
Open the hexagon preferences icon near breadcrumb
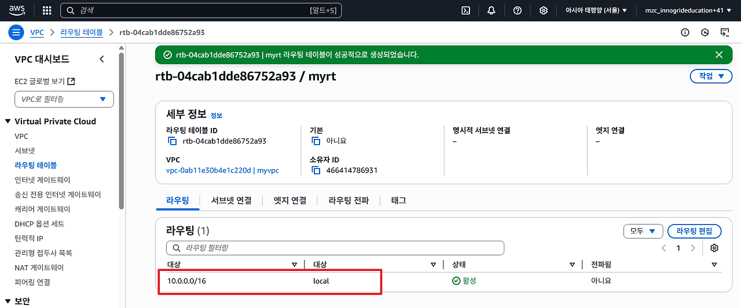pyautogui.click(x=705, y=32)
